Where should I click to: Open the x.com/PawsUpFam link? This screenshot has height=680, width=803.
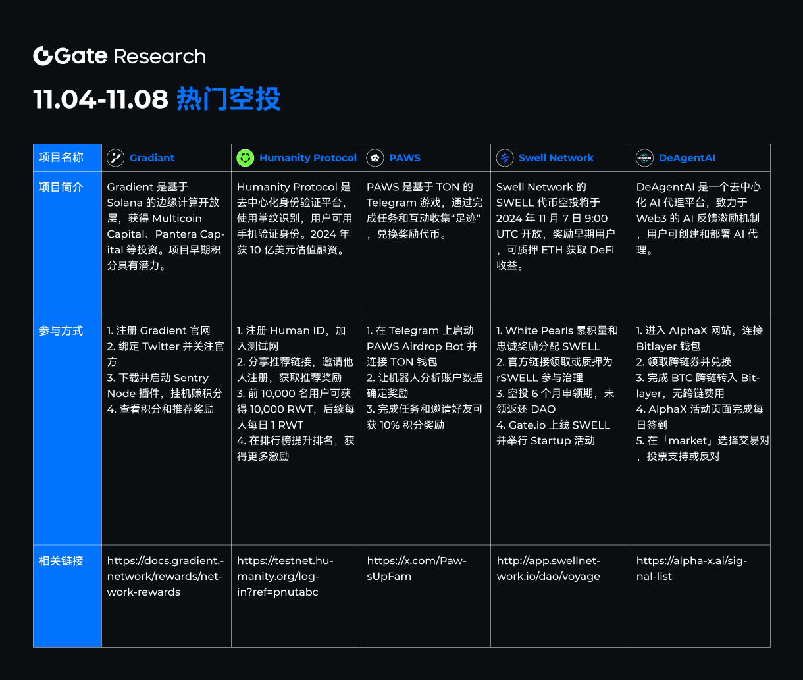(x=417, y=568)
